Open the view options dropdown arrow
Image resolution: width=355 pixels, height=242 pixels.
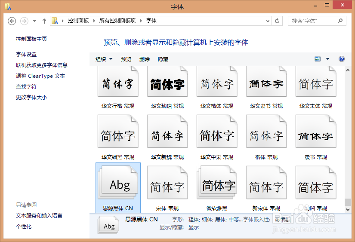(x=327, y=59)
